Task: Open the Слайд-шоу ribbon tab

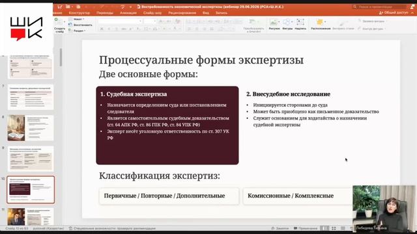Action: (x=152, y=13)
